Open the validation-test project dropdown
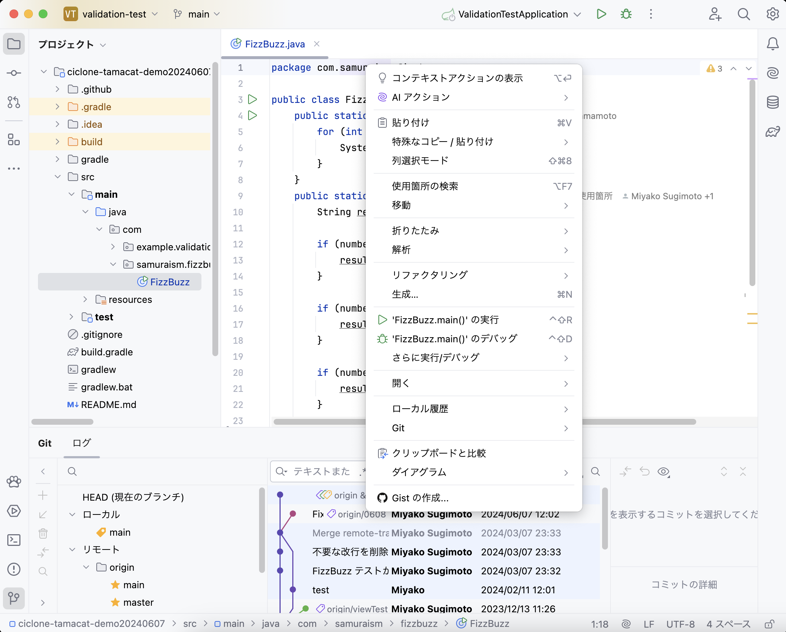Viewport: 786px width, 632px height. coord(111,14)
